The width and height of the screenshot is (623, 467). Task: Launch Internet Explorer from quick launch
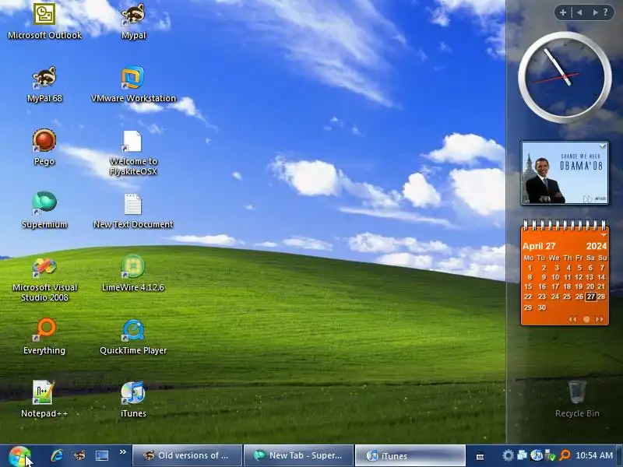point(57,455)
